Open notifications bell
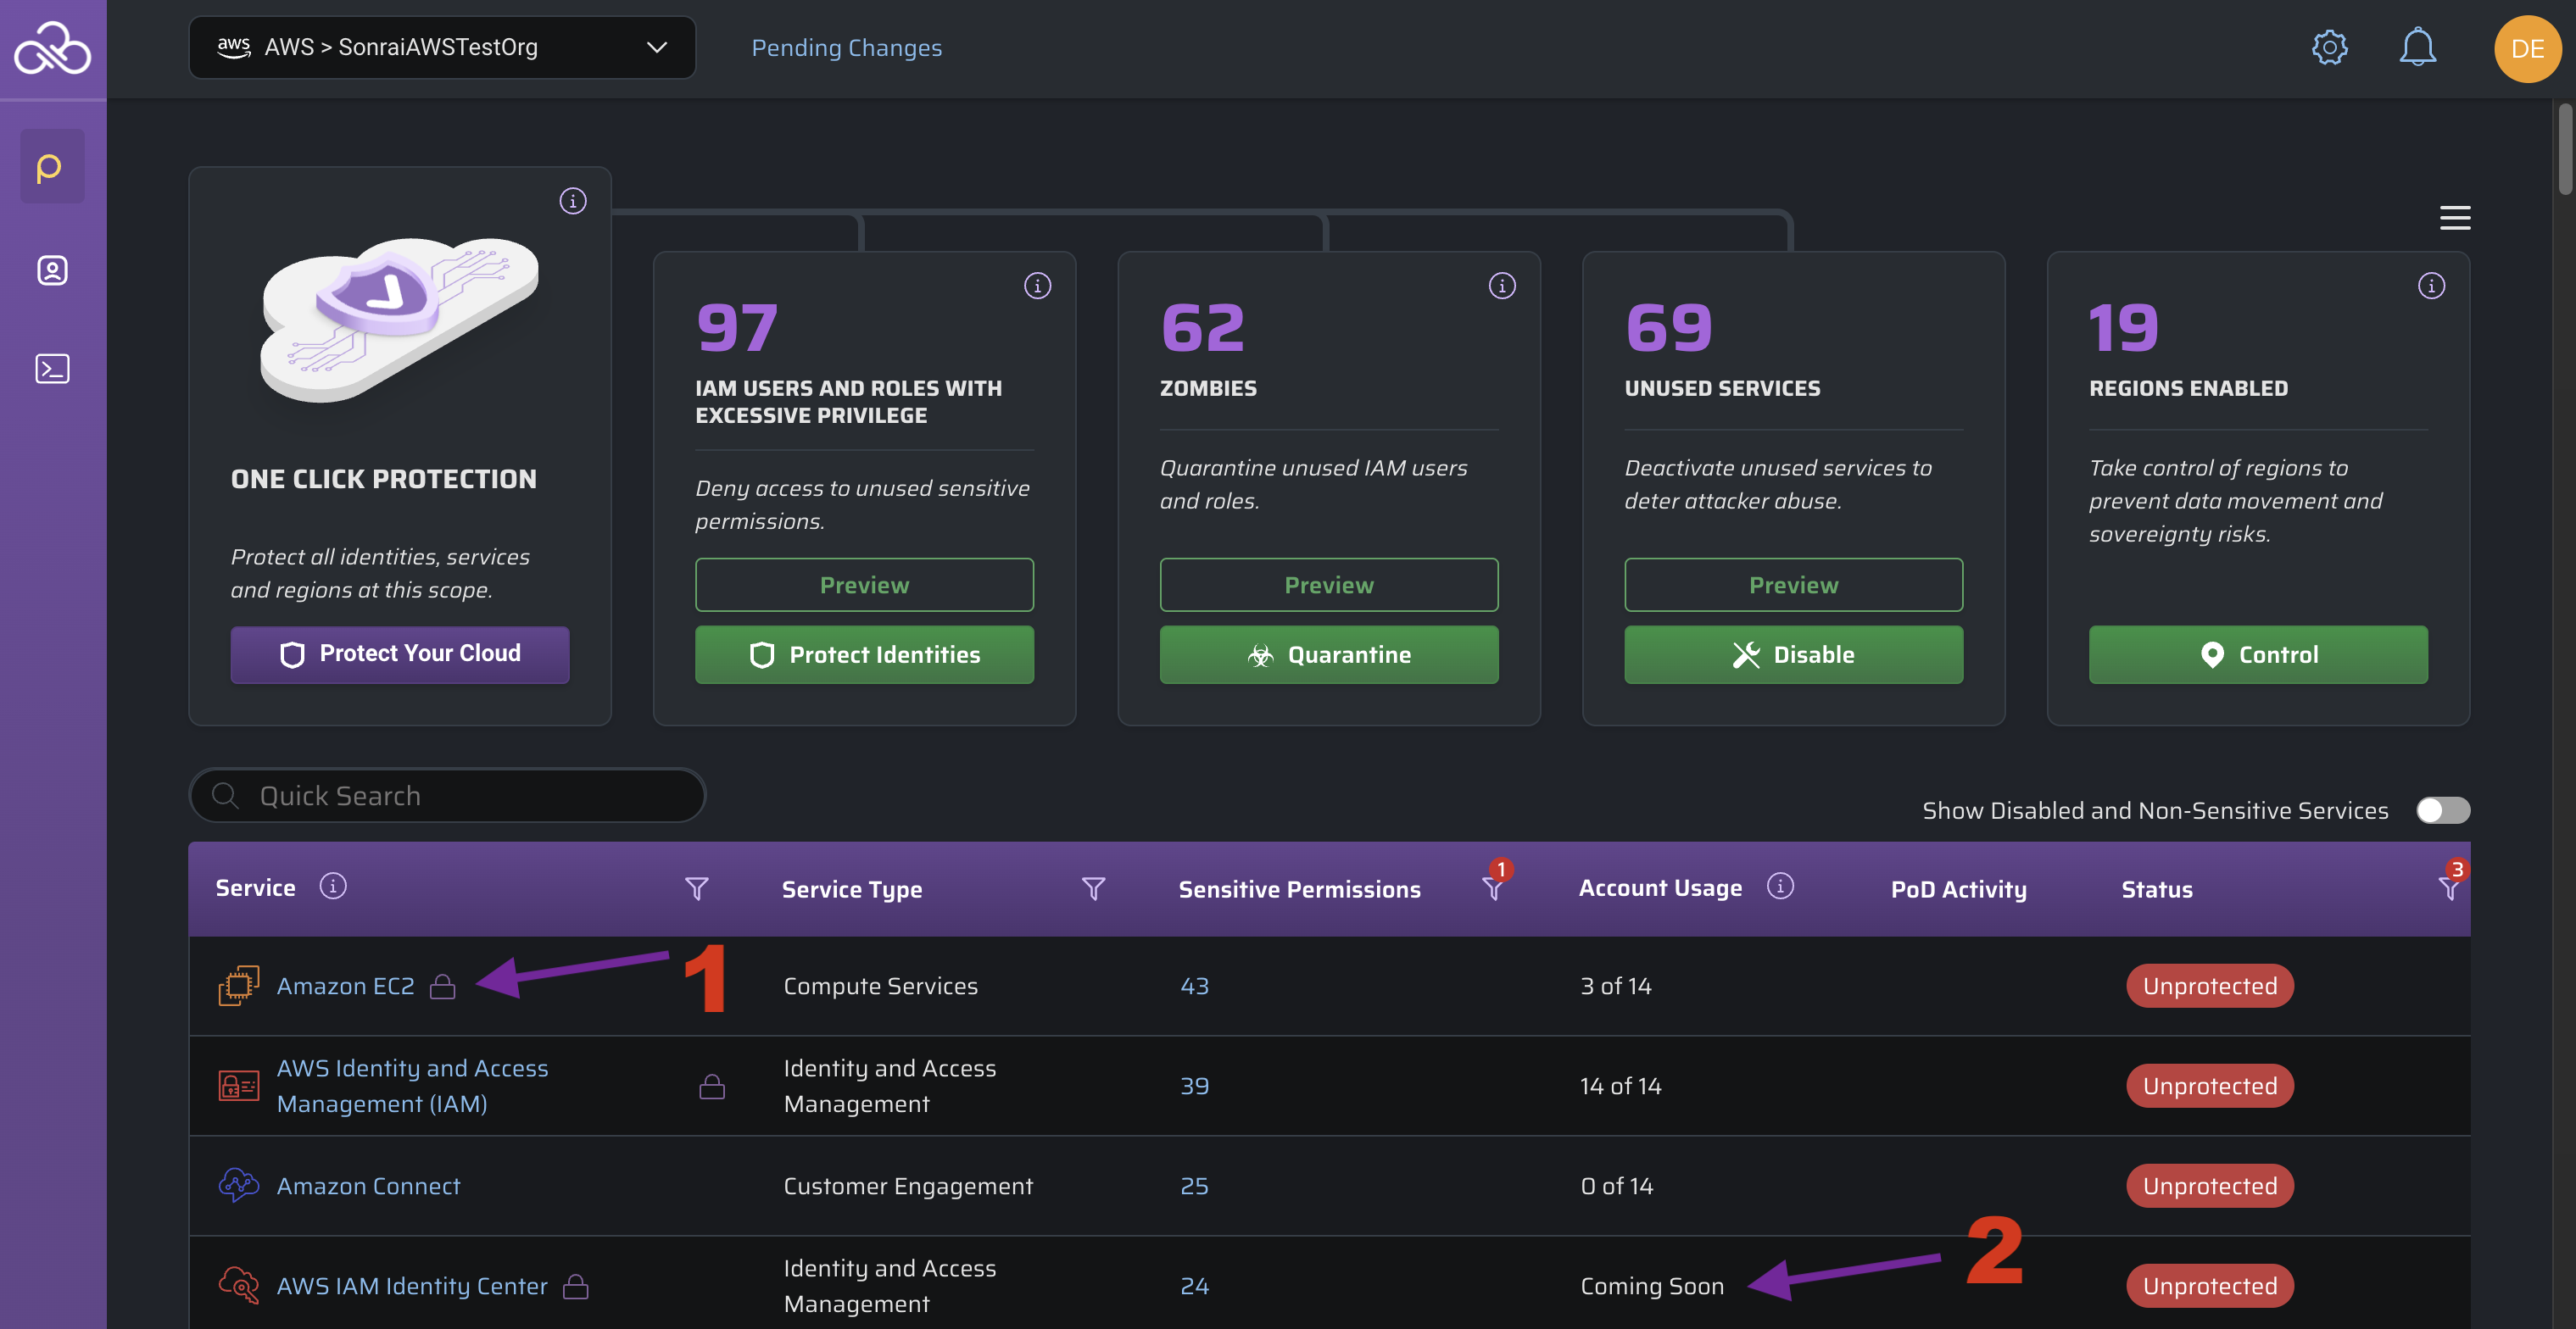Screen dimensions: 2576x1329 click(x=2417, y=47)
